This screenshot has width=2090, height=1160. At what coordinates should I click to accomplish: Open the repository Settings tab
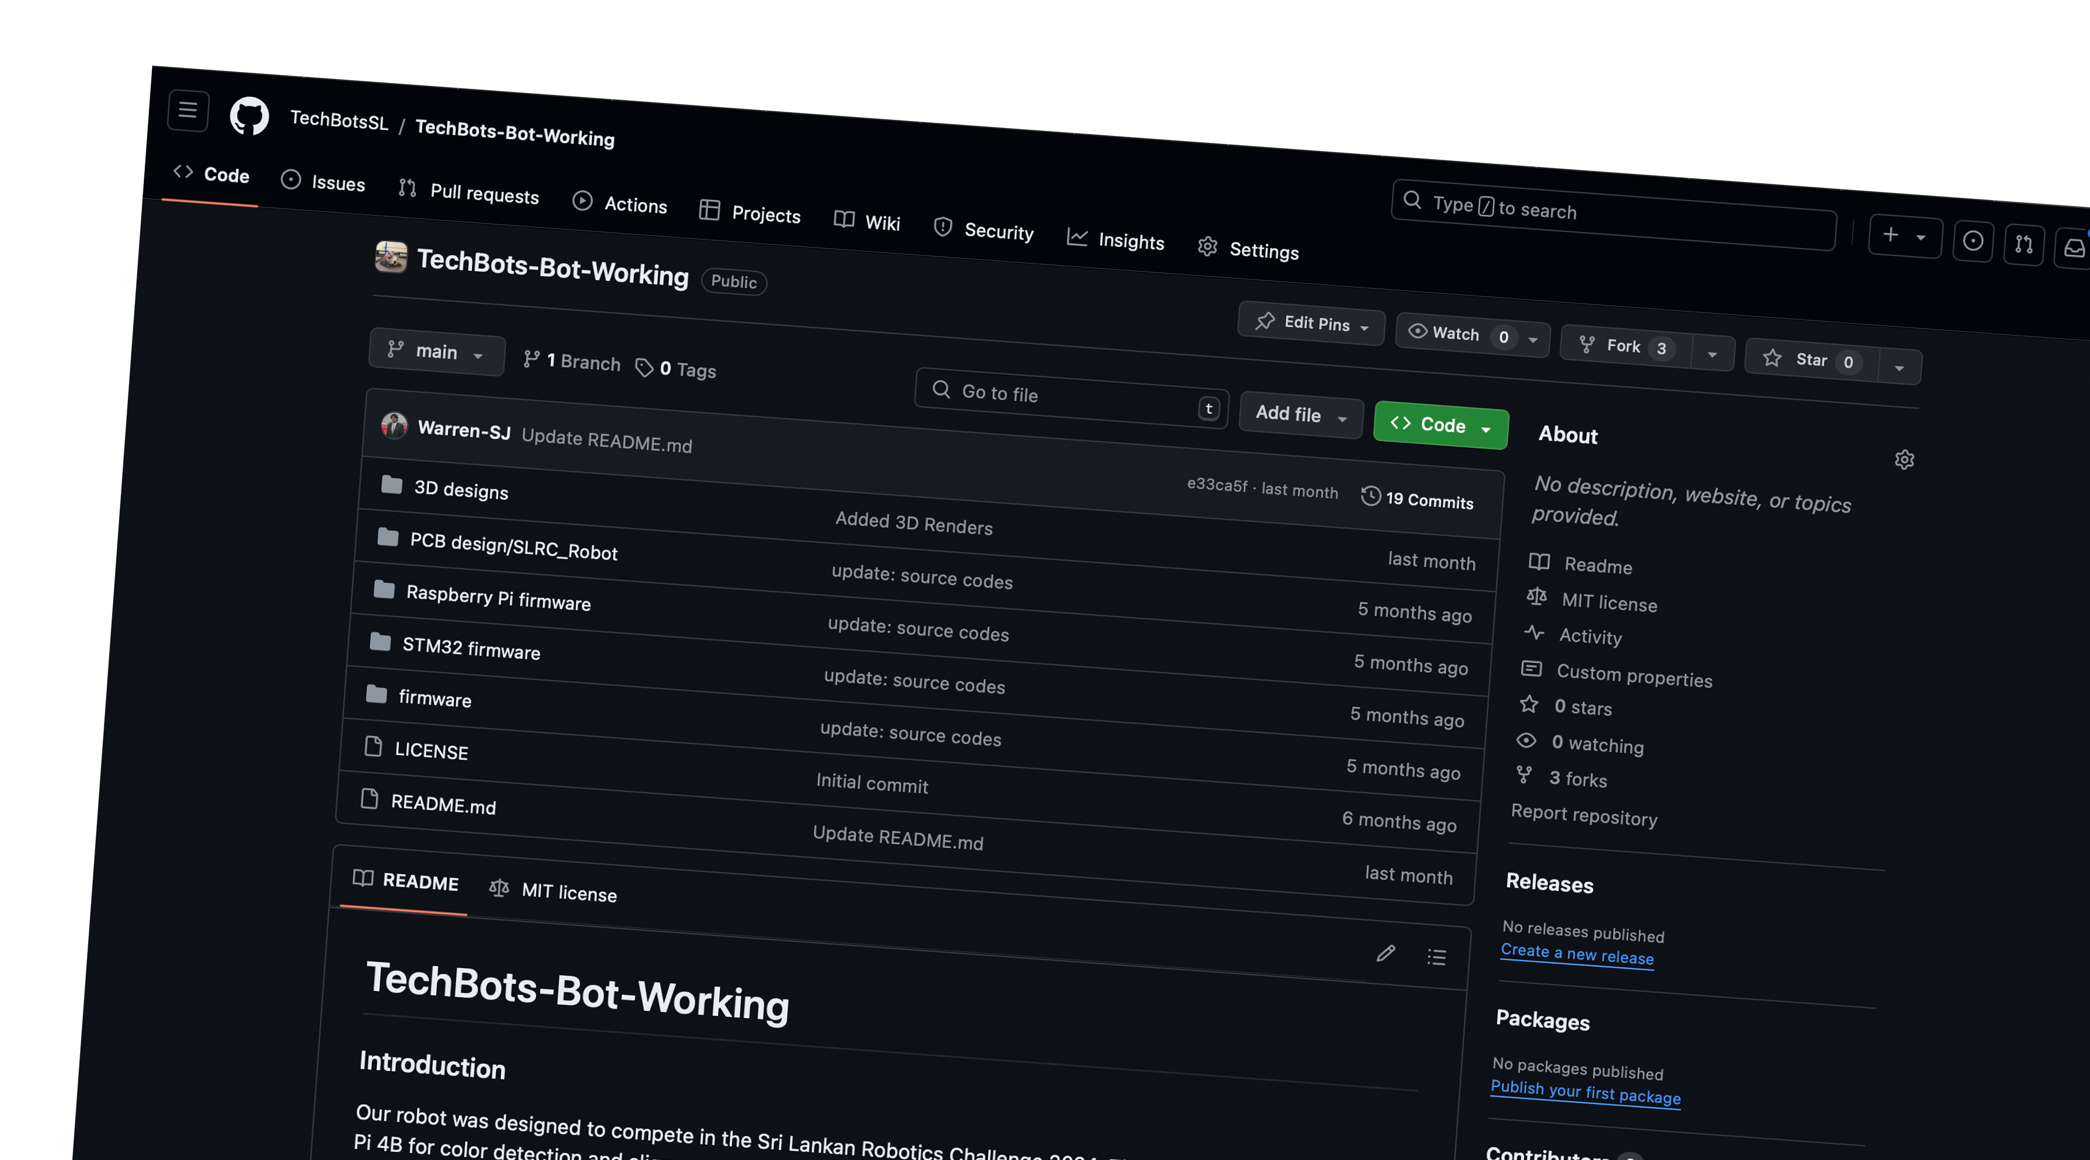(x=1249, y=248)
